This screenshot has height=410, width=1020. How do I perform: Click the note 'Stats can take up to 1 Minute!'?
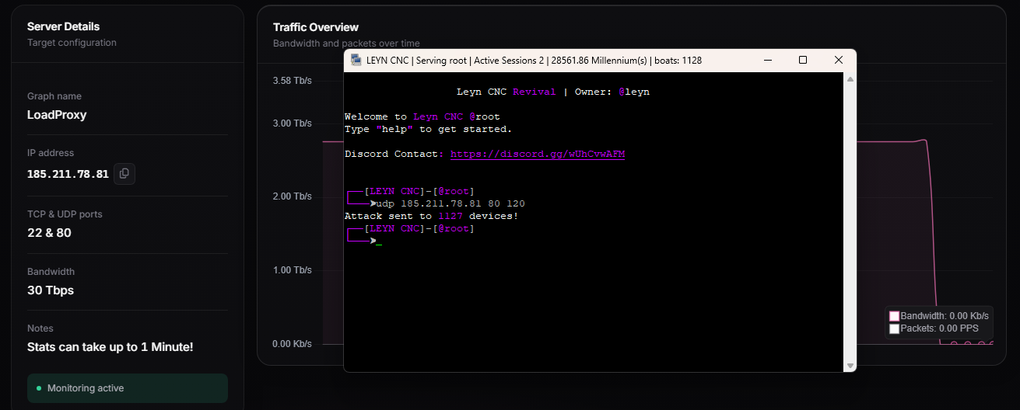tap(110, 347)
